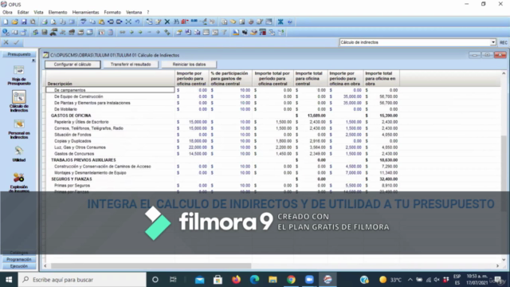Image resolution: width=510 pixels, height=287 pixels.
Task: Click the vertical scrollbar down arrow
Action: tap(504, 260)
